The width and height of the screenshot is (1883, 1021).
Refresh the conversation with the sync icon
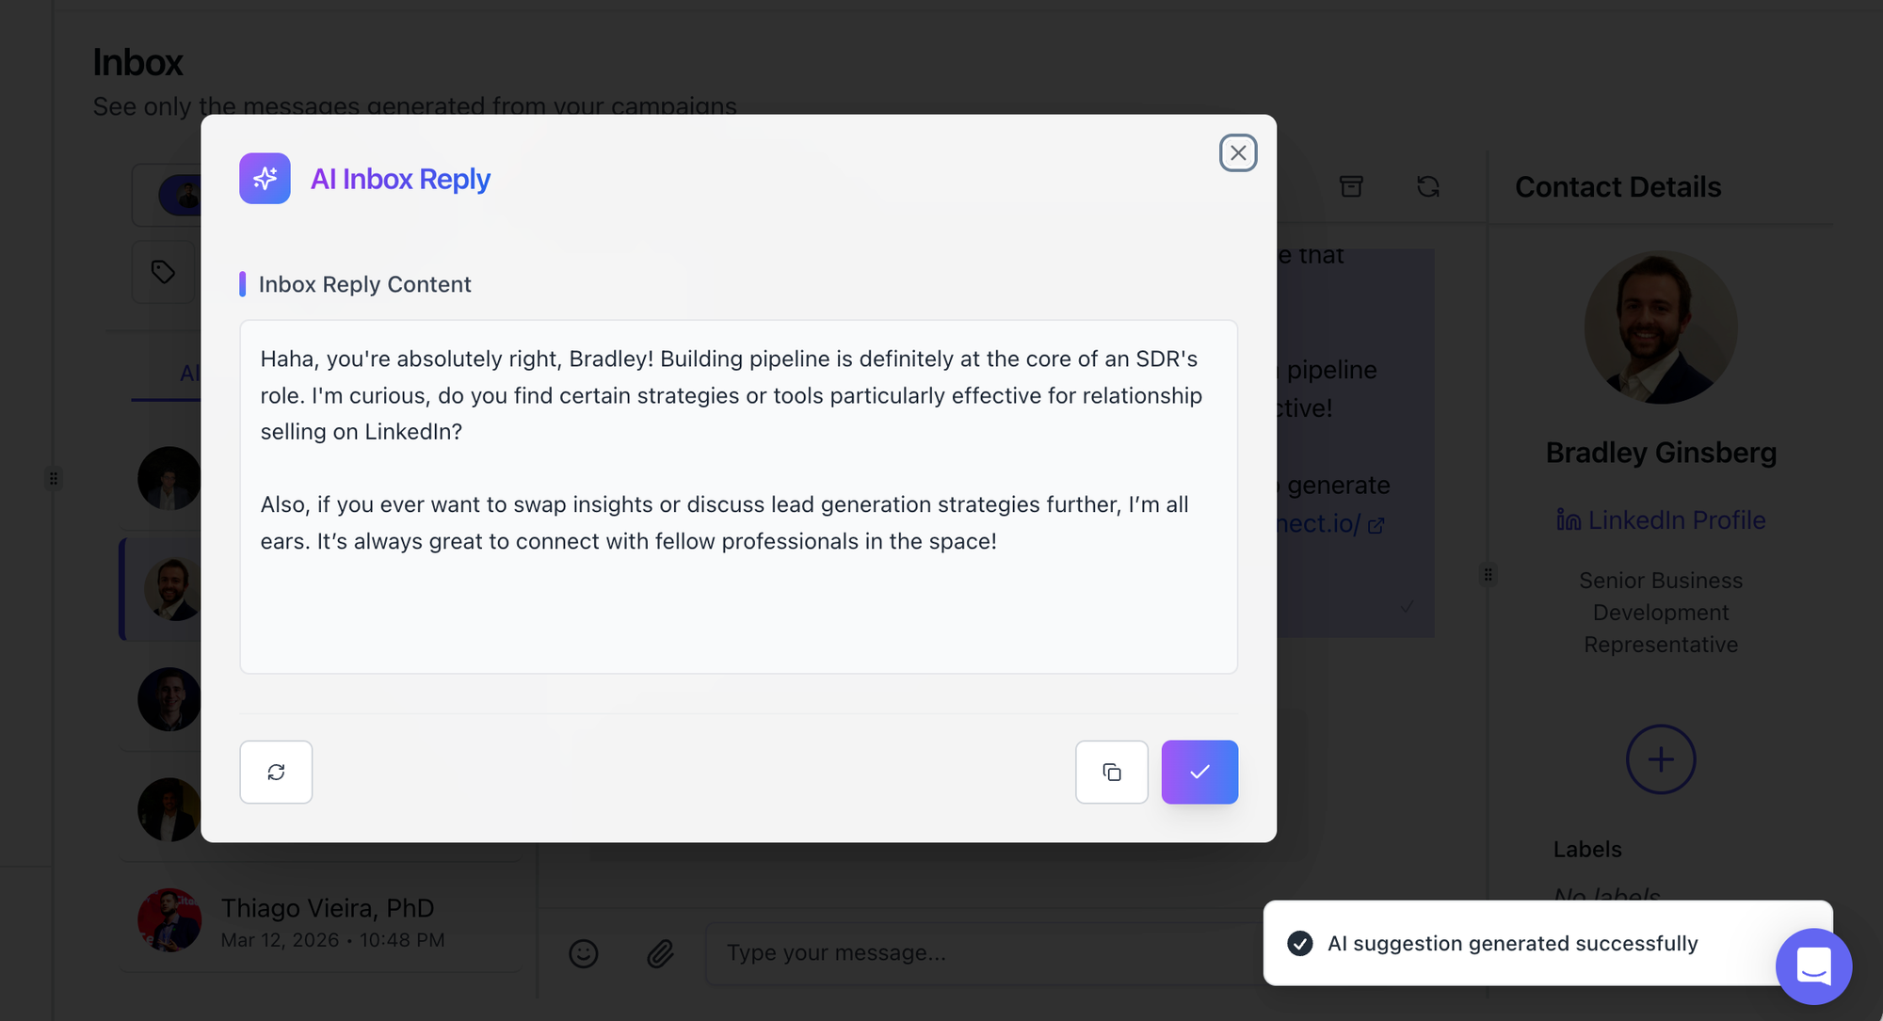[x=1427, y=186]
